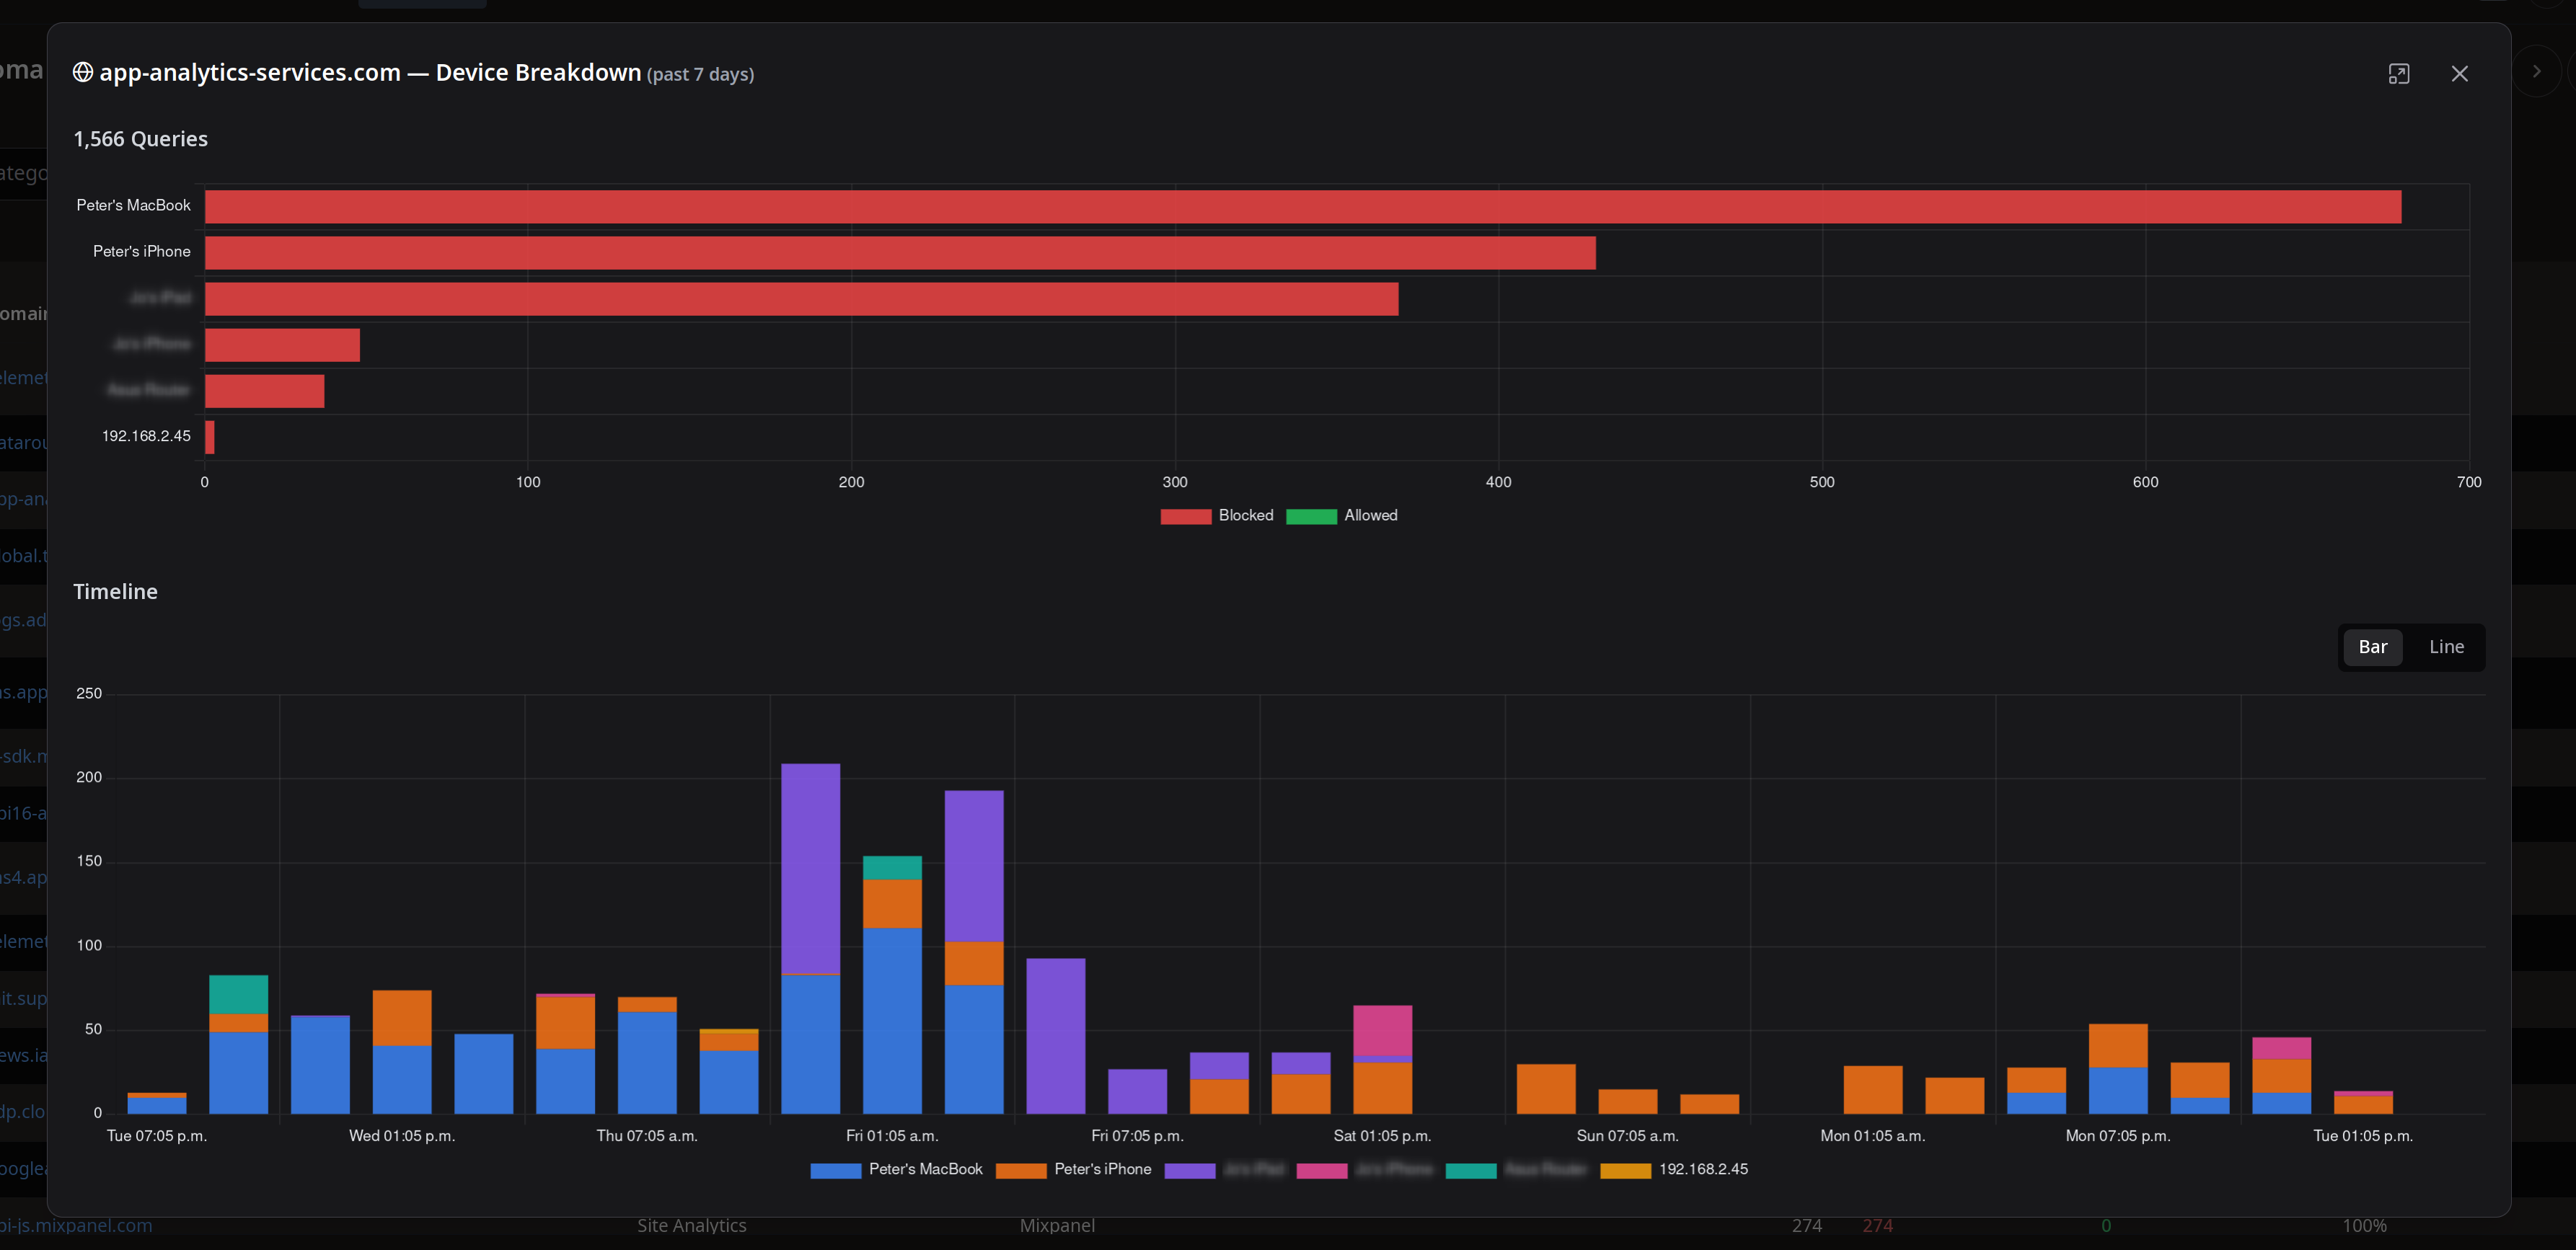Switch timeline to Line view

(x=2446, y=647)
